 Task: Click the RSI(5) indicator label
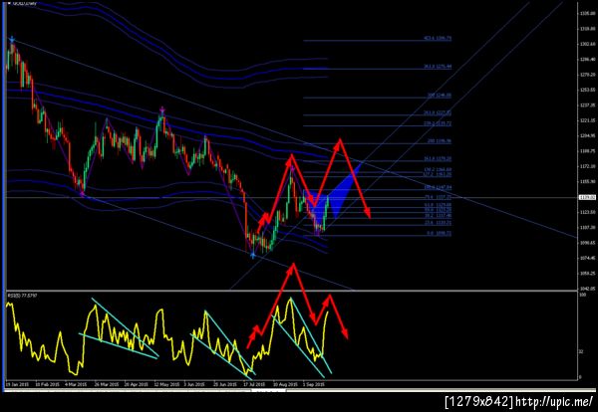(22, 296)
